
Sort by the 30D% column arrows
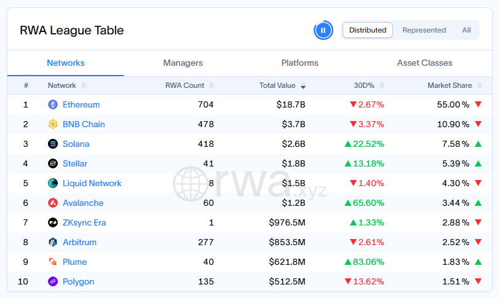tap(382, 85)
